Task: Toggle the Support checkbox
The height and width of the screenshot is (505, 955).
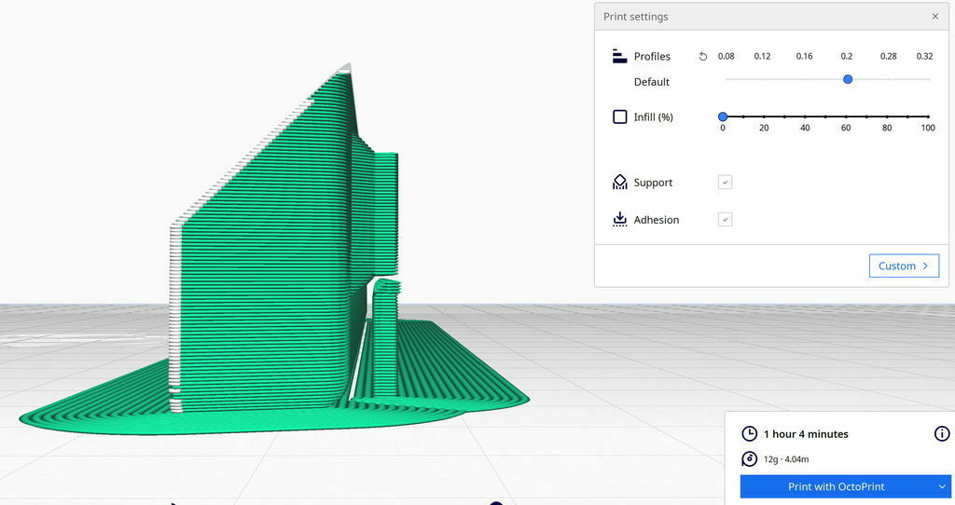Action: [725, 182]
